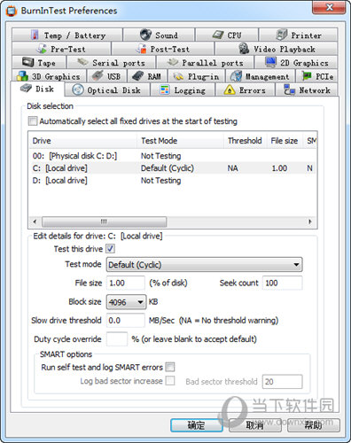Click the 2D Graphics monitor icon
The height and width of the screenshot is (443, 351).
tap(270, 62)
